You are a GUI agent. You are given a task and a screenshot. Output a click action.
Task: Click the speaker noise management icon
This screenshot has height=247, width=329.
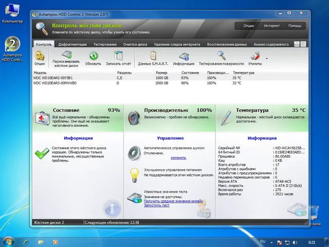coord(134,153)
